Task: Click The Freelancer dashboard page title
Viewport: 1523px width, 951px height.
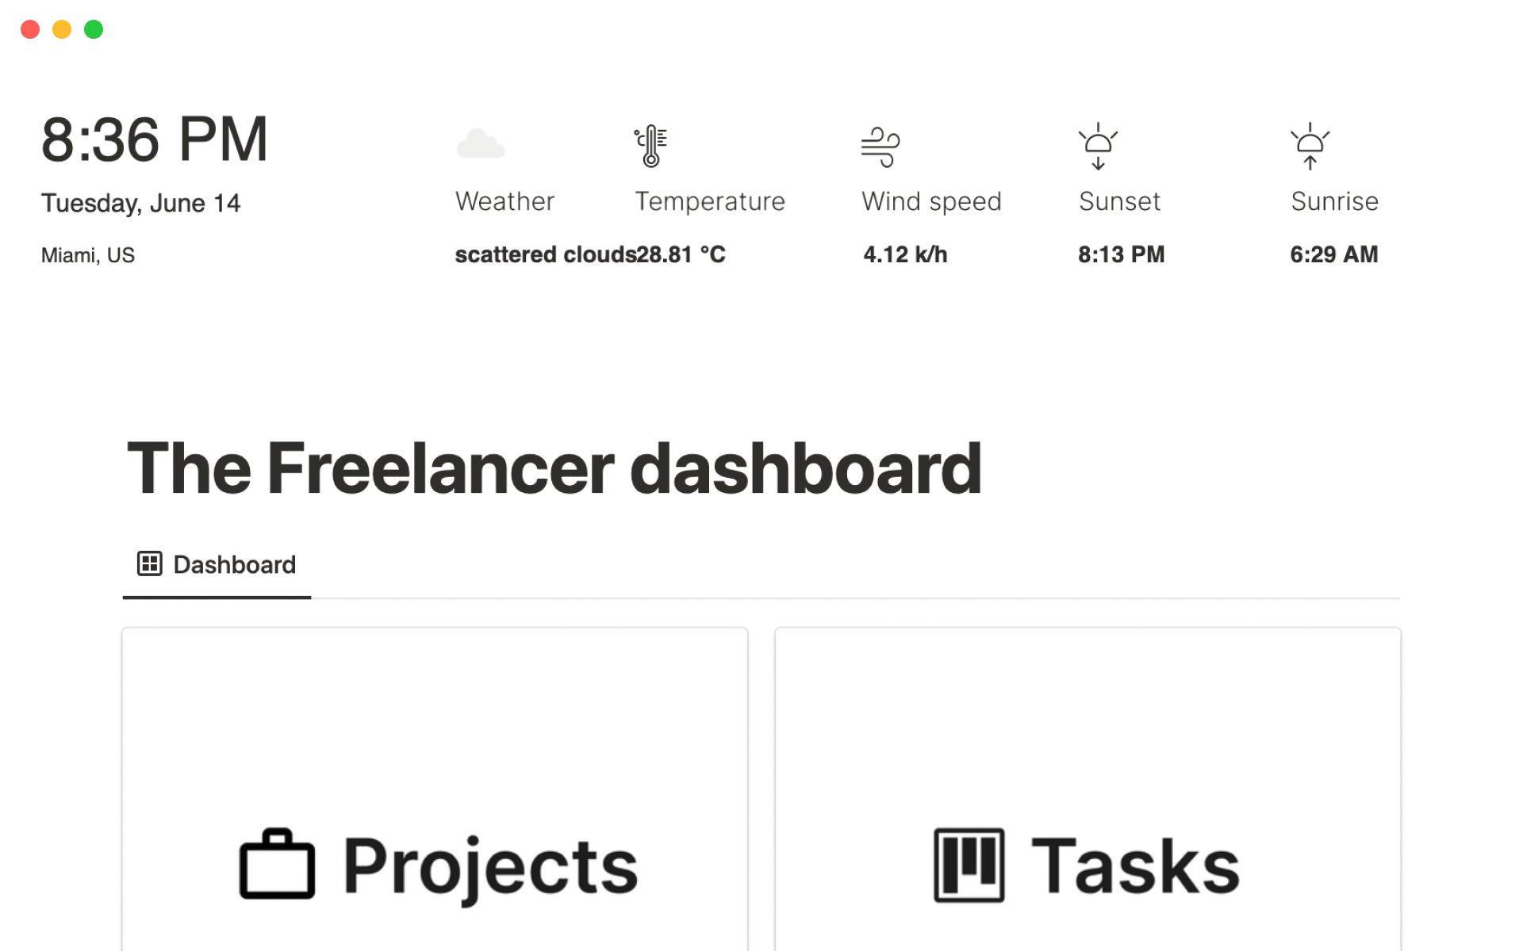Action: 554,469
